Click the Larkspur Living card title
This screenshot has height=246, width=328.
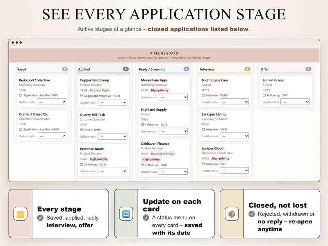[214, 114]
